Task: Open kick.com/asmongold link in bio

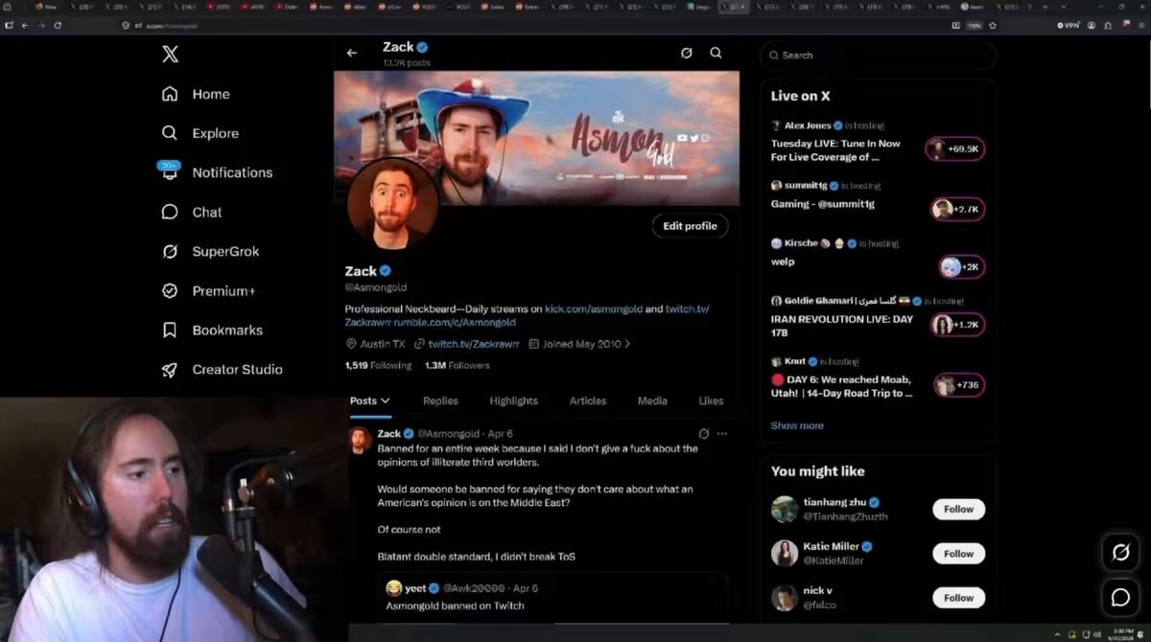Action: click(x=592, y=309)
